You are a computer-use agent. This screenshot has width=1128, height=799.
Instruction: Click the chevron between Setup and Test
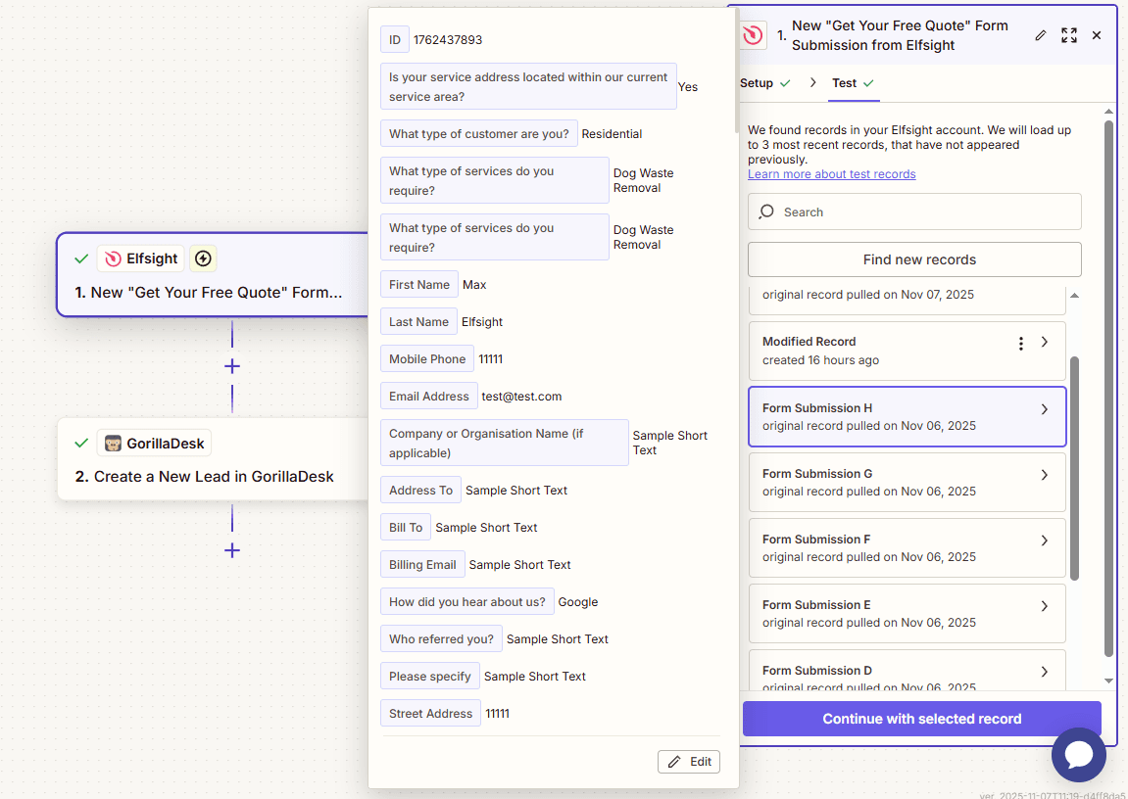(x=812, y=82)
